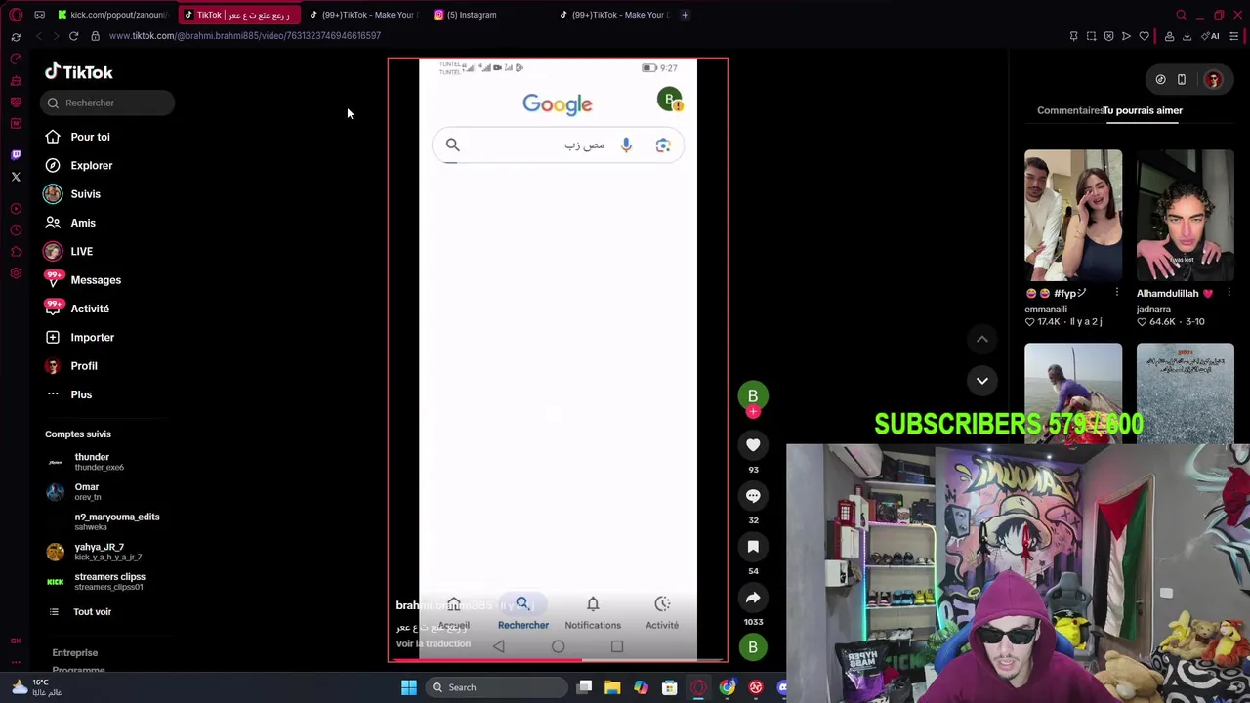Click Voir la traduction under the caption

tap(433, 644)
